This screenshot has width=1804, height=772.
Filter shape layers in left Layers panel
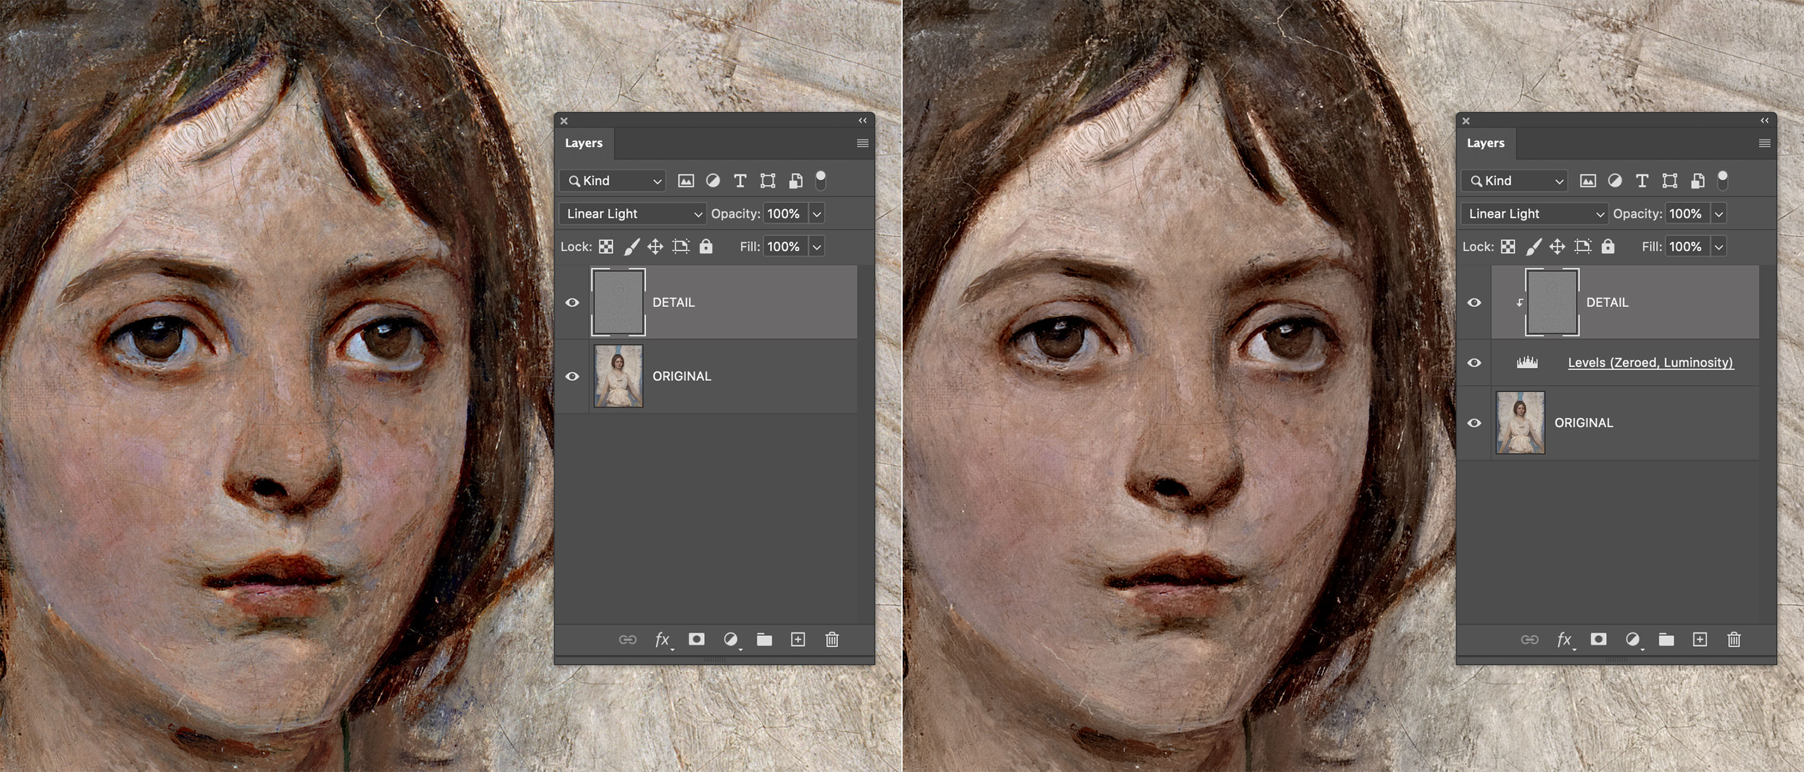pos(767,180)
